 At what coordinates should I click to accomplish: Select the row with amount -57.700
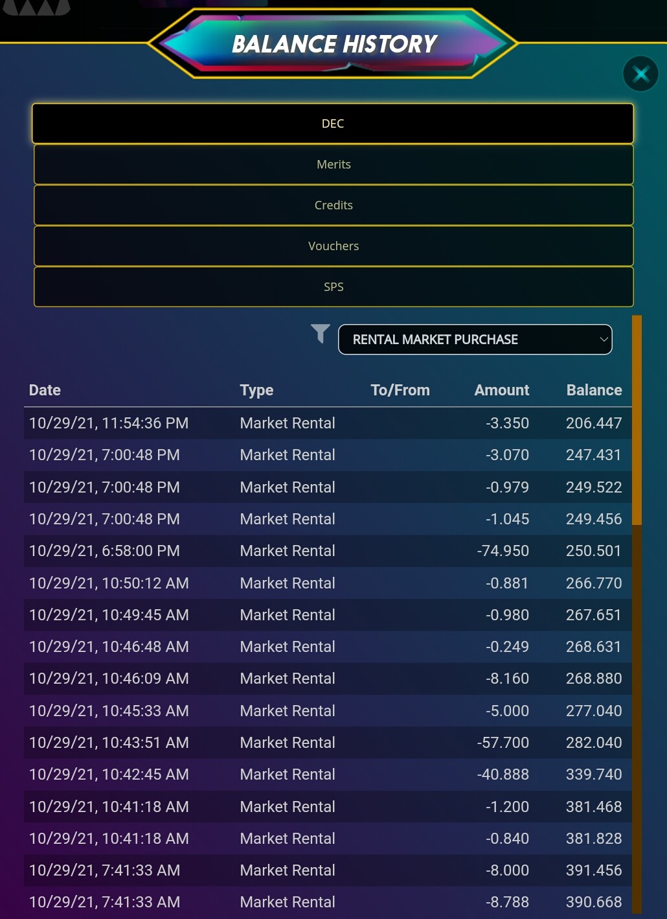click(328, 743)
